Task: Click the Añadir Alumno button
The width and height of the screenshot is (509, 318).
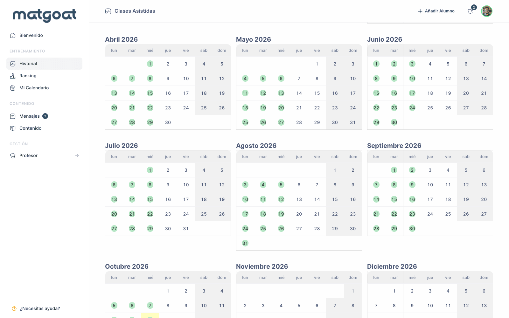Action: [x=436, y=11]
